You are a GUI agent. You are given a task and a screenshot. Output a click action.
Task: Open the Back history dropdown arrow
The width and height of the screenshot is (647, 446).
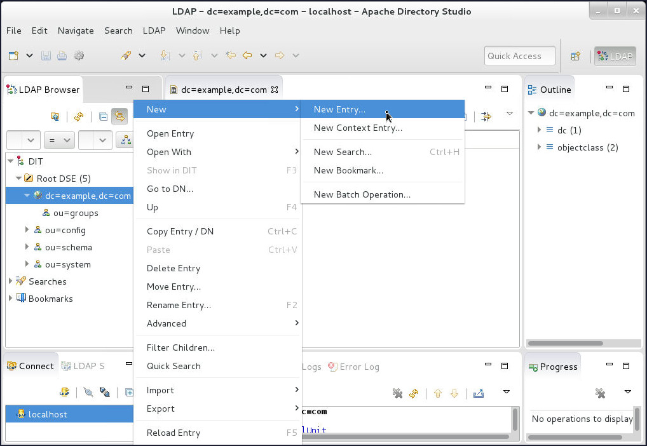pyautogui.click(x=263, y=55)
